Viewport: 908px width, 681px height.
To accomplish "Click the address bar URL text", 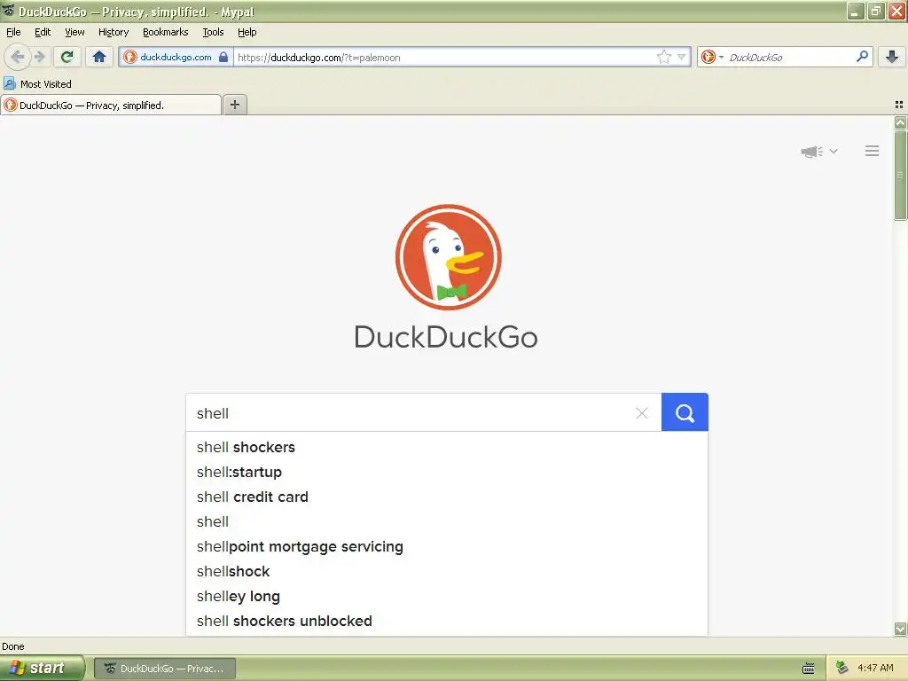I will pyautogui.click(x=318, y=58).
